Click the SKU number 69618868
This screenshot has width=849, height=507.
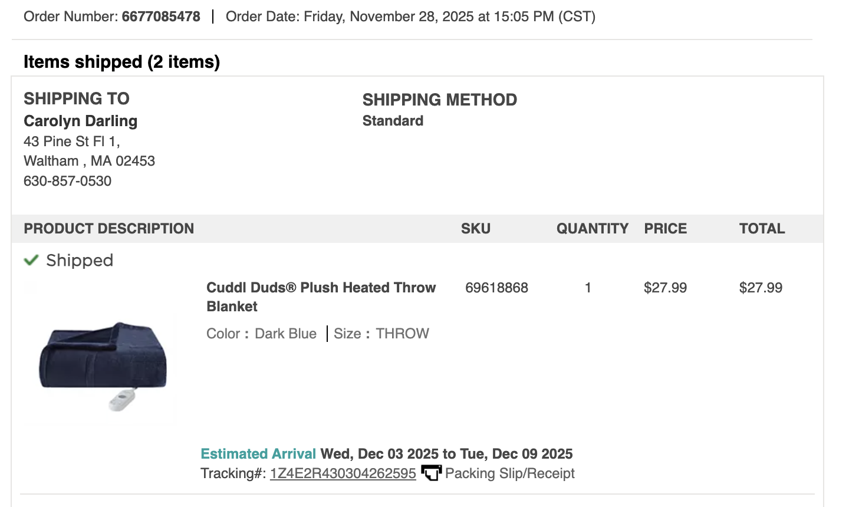[496, 288]
